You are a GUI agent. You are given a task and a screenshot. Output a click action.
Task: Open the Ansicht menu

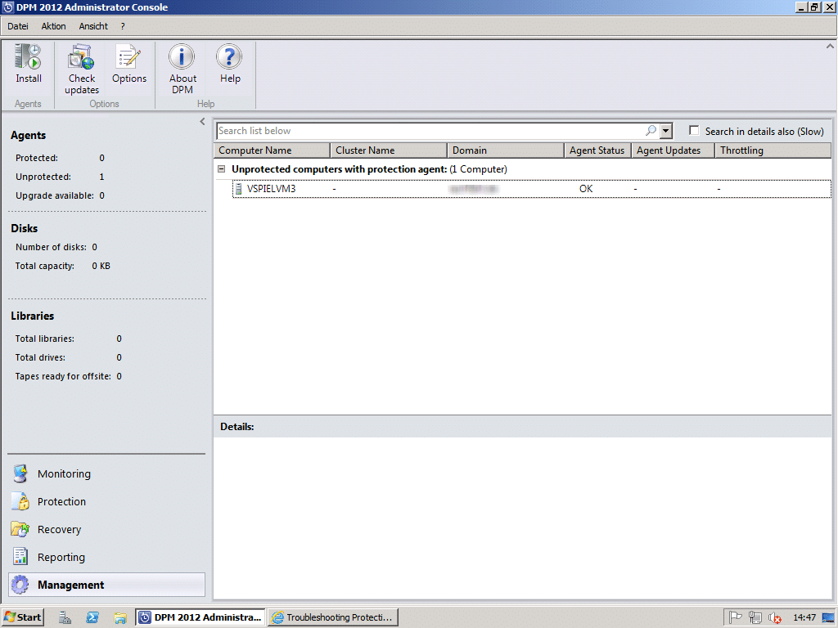tap(93, 26)
